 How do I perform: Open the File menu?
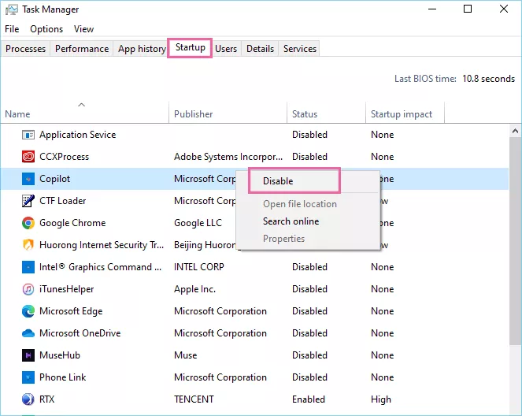pos(12,29)
